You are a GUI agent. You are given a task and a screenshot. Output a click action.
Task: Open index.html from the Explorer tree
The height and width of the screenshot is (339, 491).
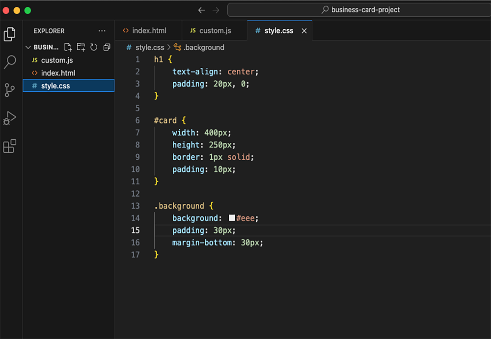click(x=69, y=73)
